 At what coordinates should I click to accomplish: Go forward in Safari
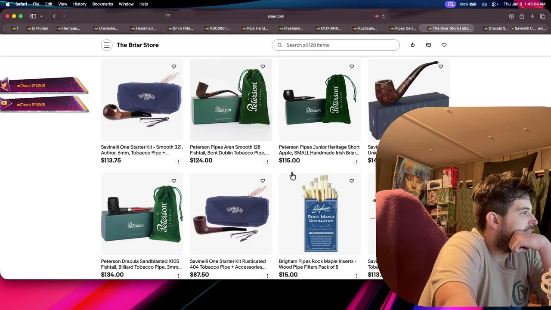coord(65,16)
